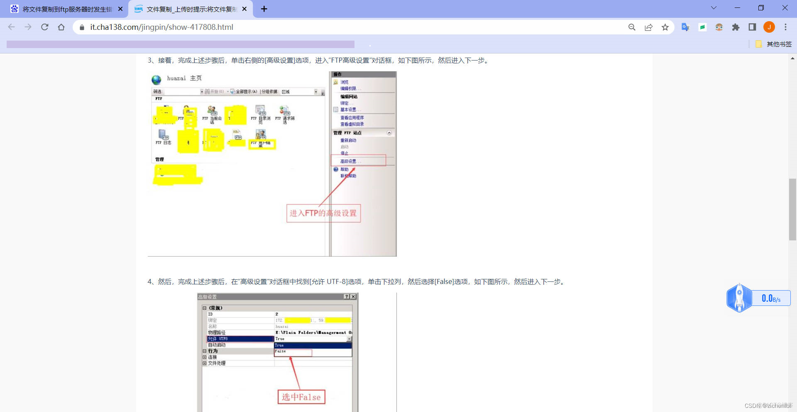Close the active 文件复制_上传时提示 tab

[244, 9]
